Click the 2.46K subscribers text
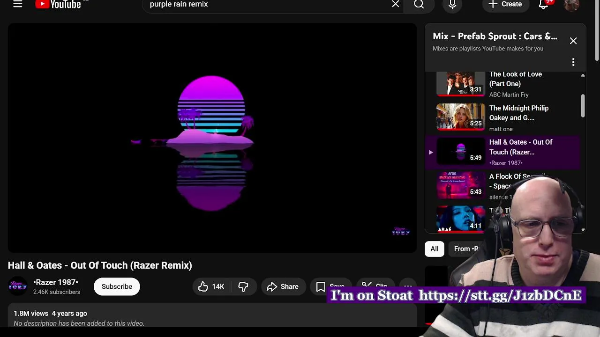This screenshot has height=337, width=600. pyautogui.click(x=57, y=292)
